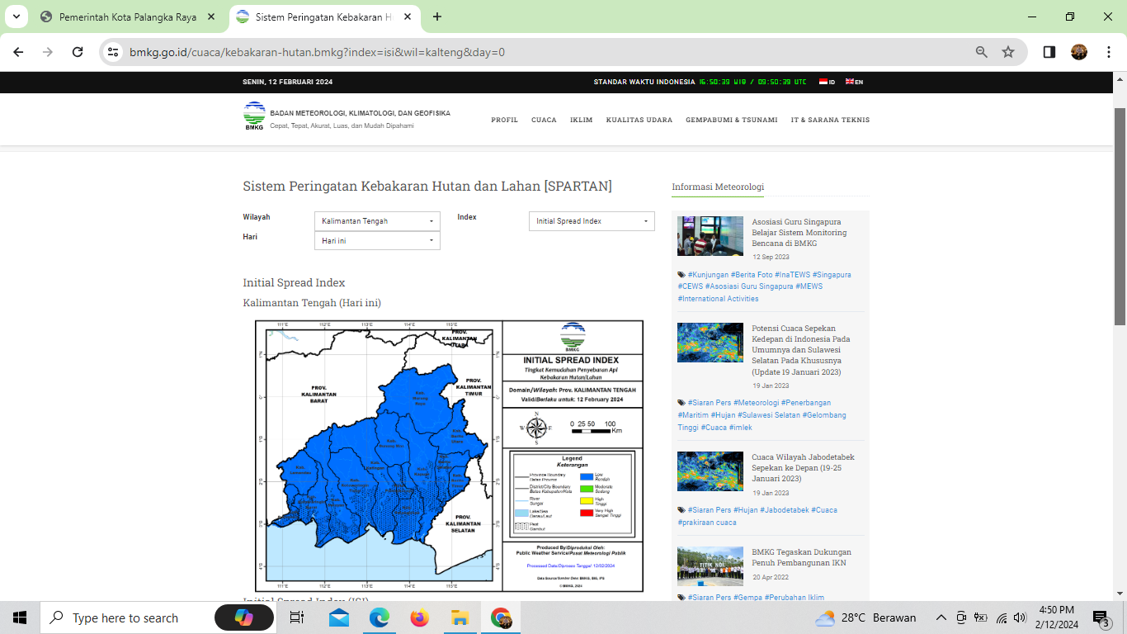Open Task View on the taskbar
Image resolution: width=1127 pixels, height=634 pixels.
tap(297, 617)
